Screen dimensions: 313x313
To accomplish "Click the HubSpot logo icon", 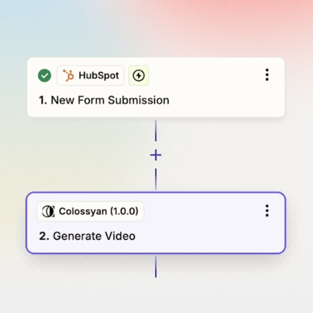I will (x=68, y=75).
